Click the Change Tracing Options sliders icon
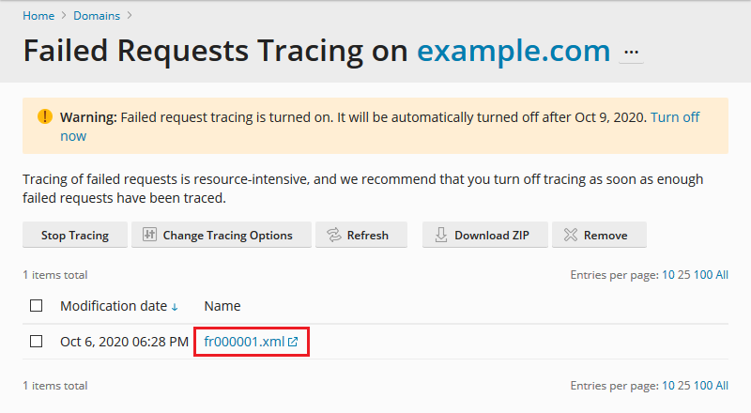 pyautogui.click(x=149, y=235)
